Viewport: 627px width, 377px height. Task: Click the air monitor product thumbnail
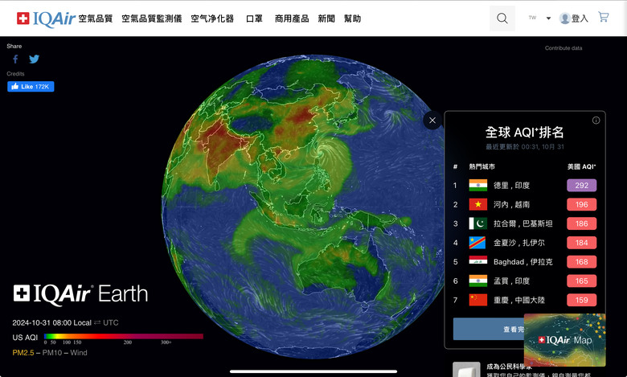(466, 370)
